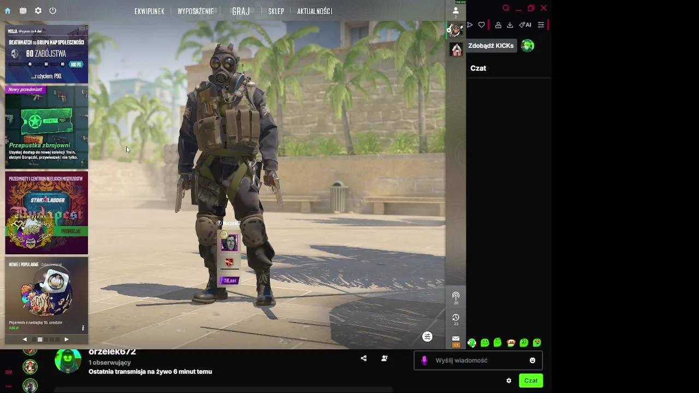Open the AI assistant button
This screenshot has height=393, width=699.
click(525, 25)
